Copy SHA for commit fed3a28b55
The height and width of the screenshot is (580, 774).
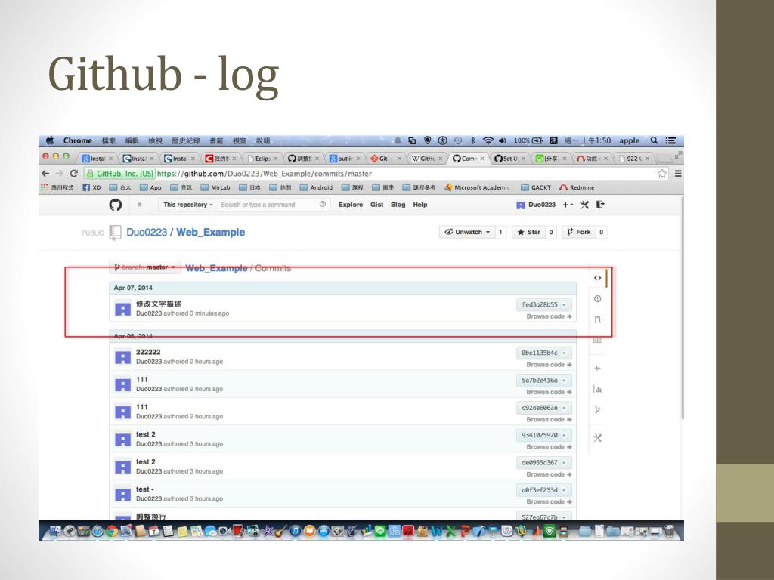(564, 305)
